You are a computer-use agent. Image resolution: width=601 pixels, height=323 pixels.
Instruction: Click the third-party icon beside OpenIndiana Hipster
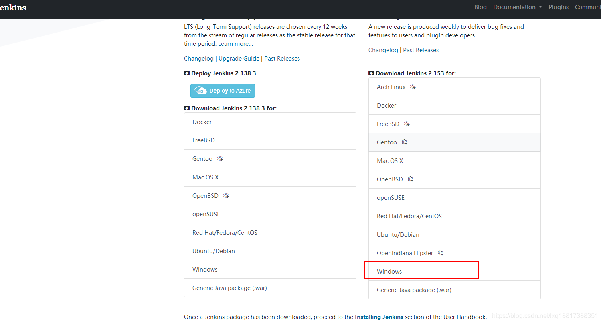[x=441, y=253]
